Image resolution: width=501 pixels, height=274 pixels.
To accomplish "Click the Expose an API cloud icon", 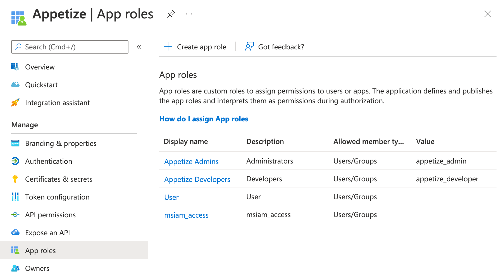I will click(15, 233).
